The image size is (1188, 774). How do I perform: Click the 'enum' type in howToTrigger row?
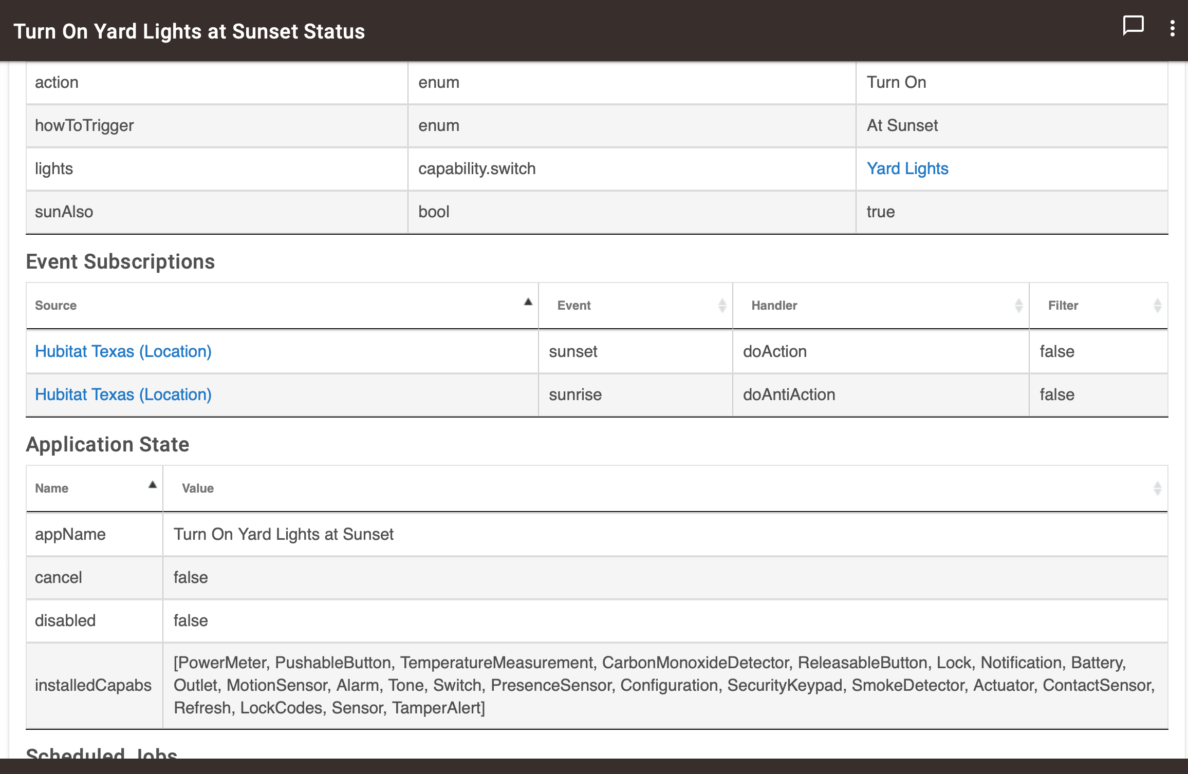coord(632,125)
